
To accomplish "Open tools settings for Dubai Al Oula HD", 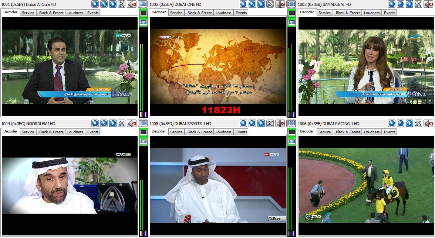I will point(122,4).
